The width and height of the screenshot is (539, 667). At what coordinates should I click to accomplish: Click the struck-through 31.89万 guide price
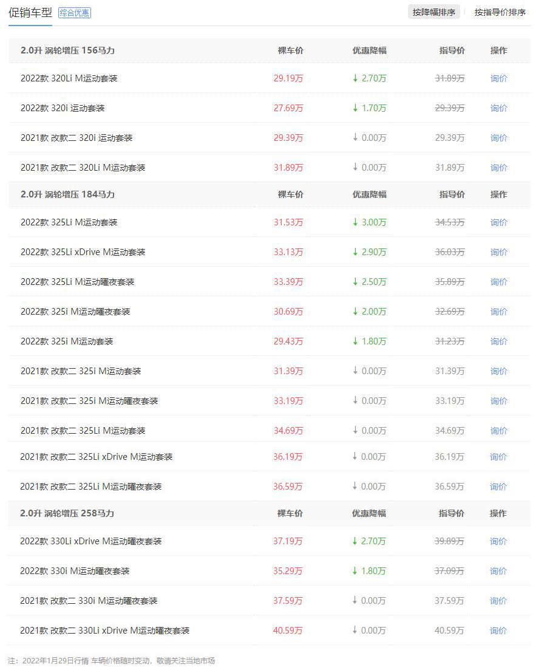click(x=450, y=78)
